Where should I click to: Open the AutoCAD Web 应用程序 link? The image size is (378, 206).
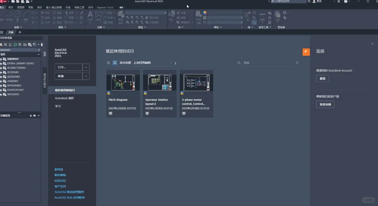click(x=69, y=198)
